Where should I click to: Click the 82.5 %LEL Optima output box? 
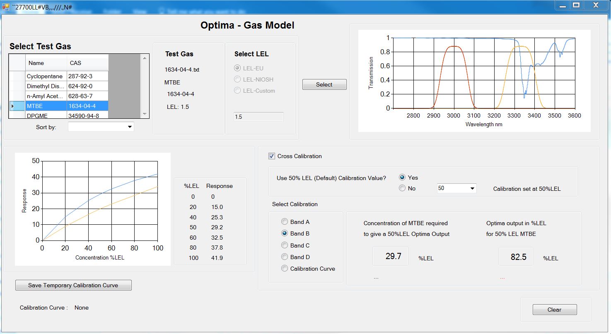point(516,257)
